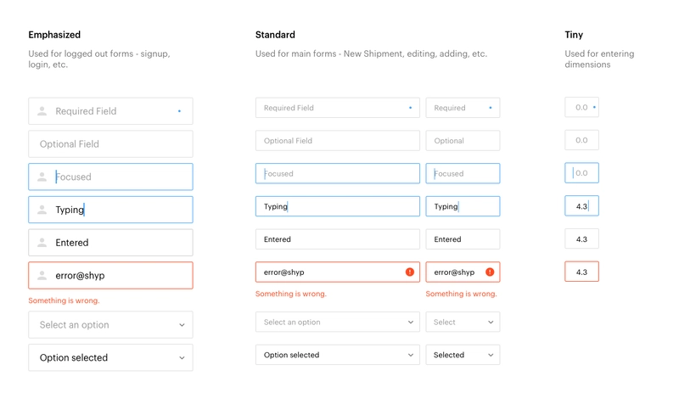Click Tiny error red-bordered 4.3 field
679x404 pixels.
(582, 272)
